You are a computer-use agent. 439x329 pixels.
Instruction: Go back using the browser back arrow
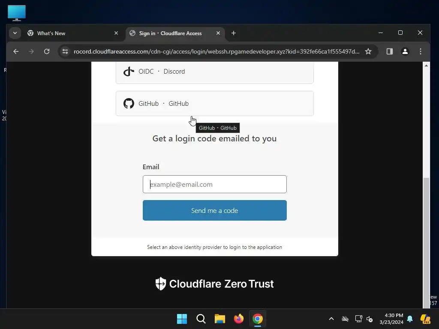pyautogui.click(x=16, y=51)
